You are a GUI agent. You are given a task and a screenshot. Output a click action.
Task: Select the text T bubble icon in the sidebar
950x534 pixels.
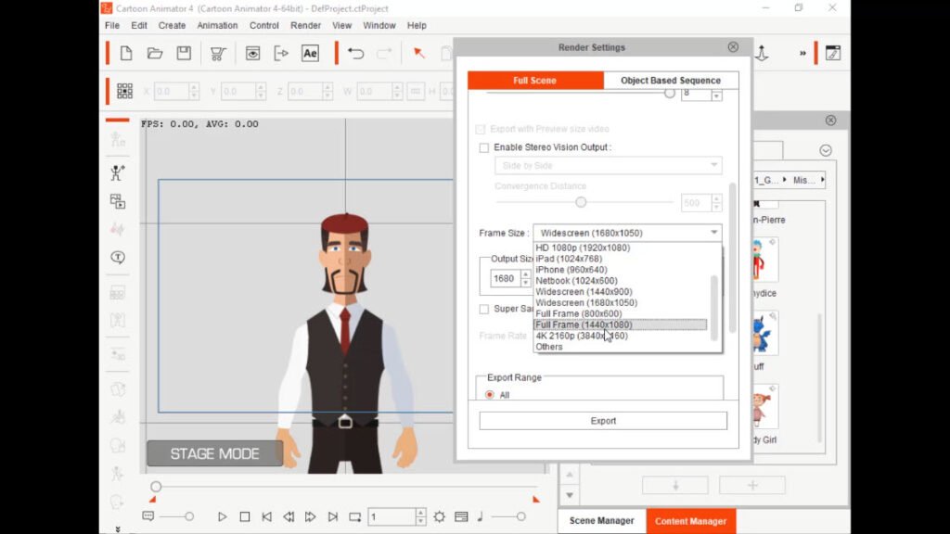[118, 258]
